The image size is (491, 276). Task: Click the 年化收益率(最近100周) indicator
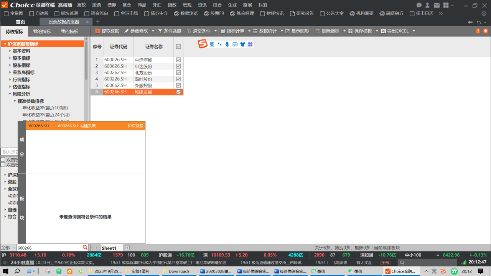(x=45, y=108)
